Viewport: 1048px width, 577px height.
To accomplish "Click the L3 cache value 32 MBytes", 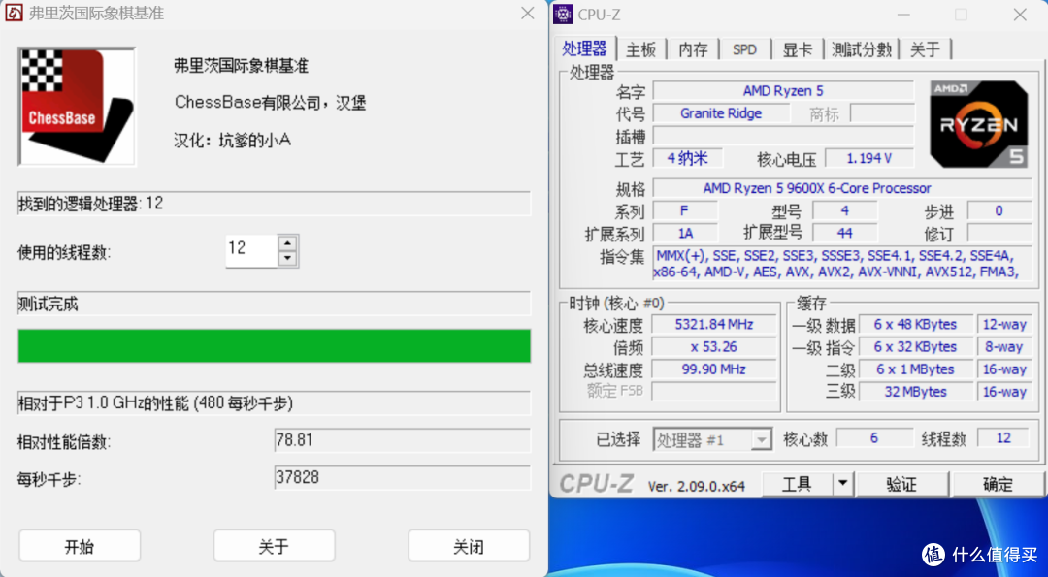I will [x=916, y=392].
